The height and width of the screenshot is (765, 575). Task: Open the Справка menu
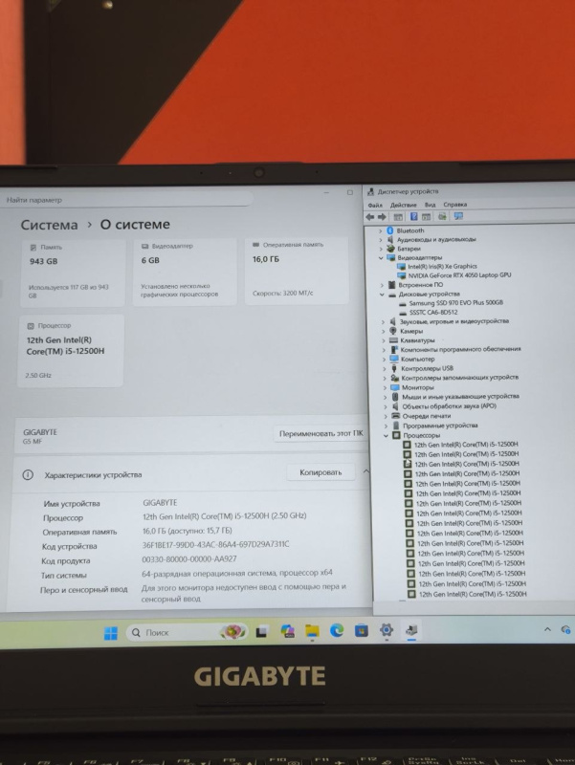coord(454,205)
